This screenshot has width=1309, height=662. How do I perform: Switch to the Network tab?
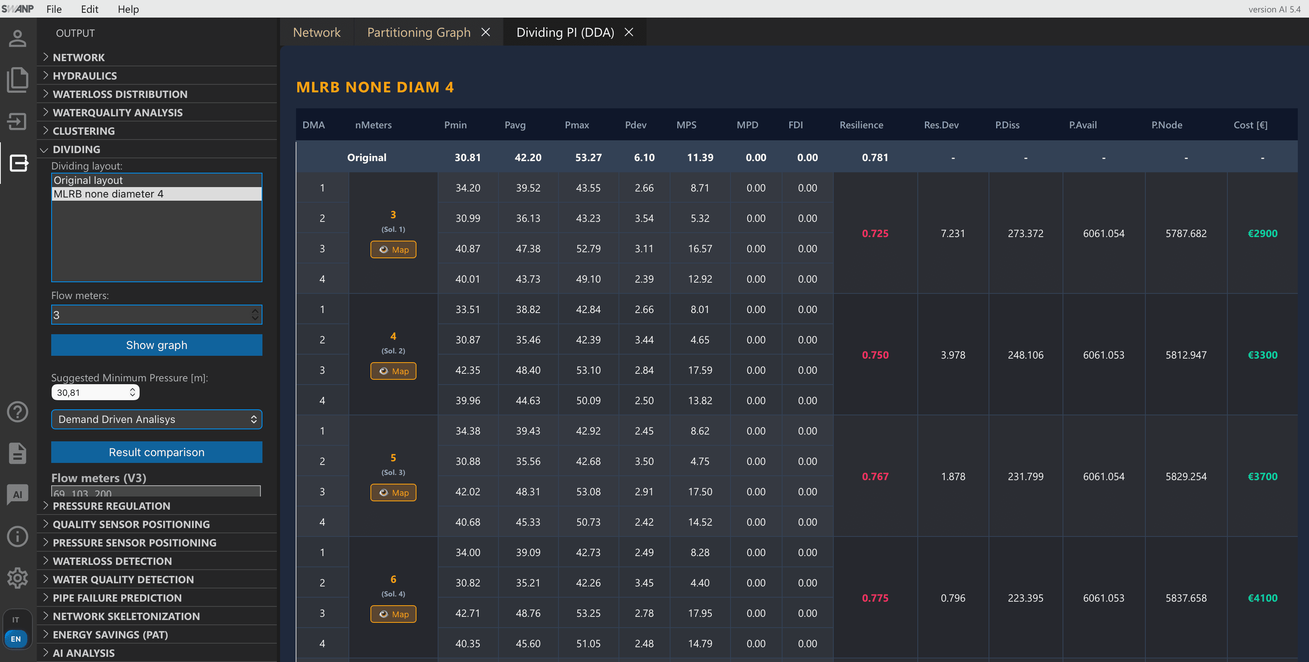(316, 32)
